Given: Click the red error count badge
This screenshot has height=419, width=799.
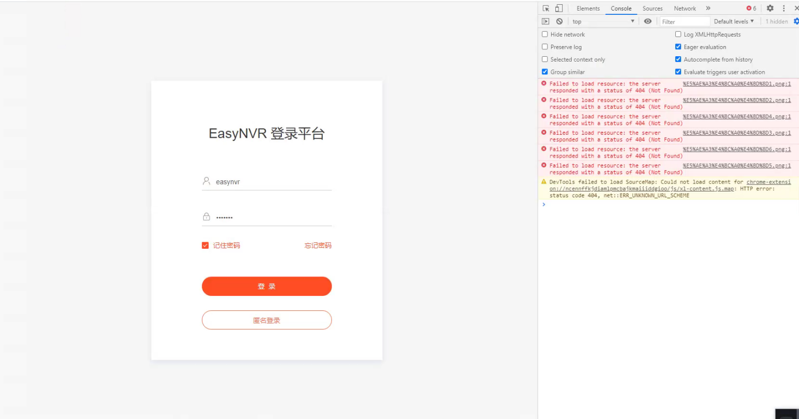Looking at the screenshot, I should tap(751, 8).
